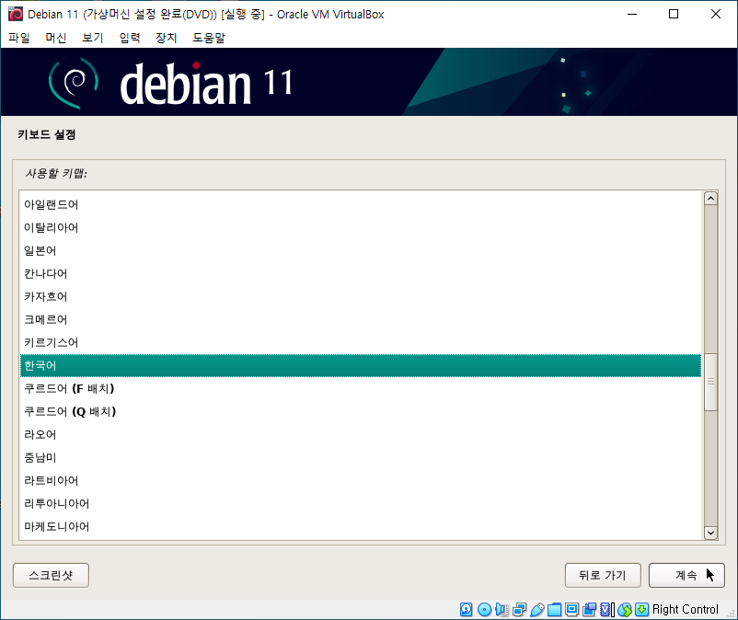Maximize the VirtualBox window
The width and height of the screenshot is (738, 620).
[x=674, y=14]
